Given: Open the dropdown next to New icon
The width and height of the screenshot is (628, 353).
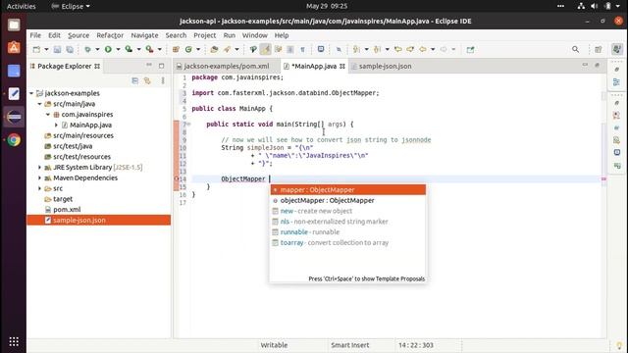Looking at the screenshot, I should click(46, 50).
